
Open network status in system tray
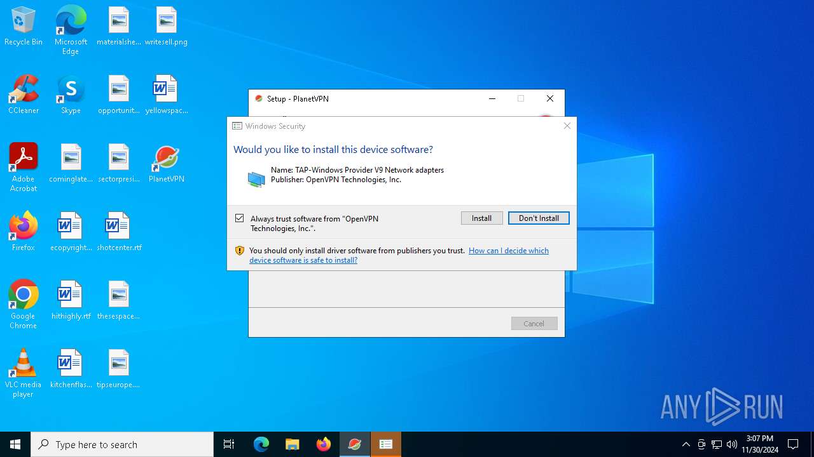[717, 444]
